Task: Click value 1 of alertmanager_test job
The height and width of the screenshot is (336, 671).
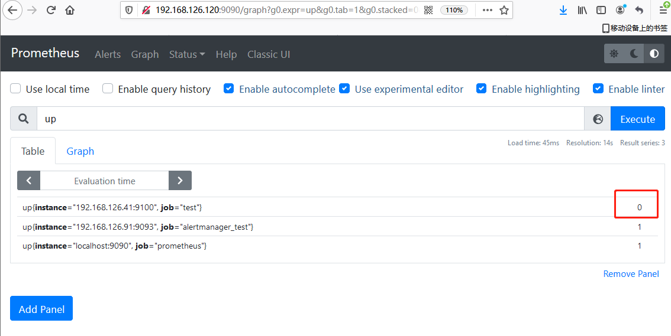Action: coord(639,227)
